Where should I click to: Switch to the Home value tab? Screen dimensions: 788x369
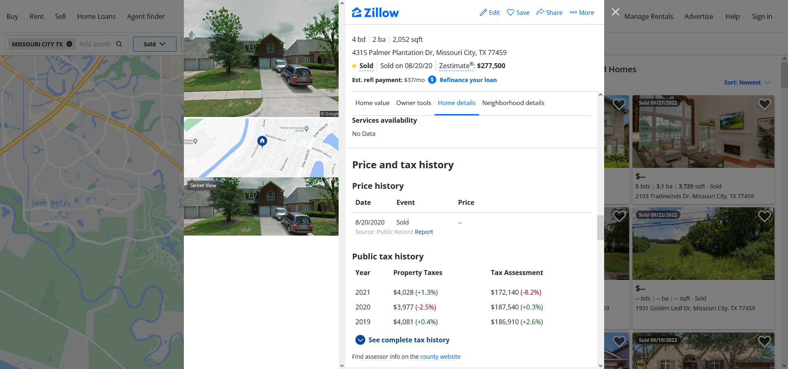click(x=372, y=103)
